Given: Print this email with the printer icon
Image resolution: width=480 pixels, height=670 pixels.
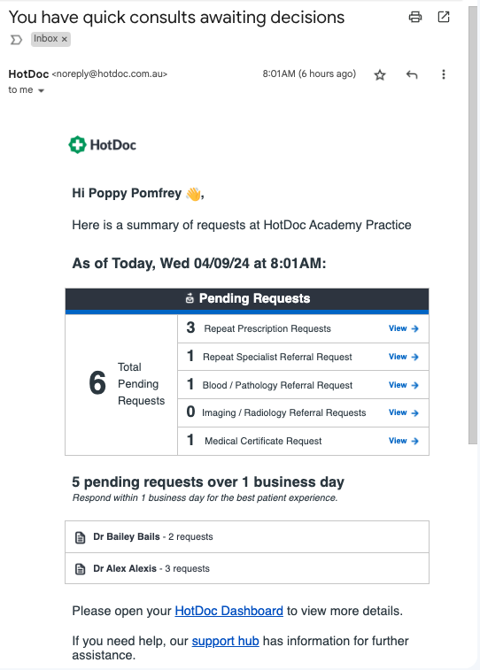Looking at the screenshot, I should point(415,17).
